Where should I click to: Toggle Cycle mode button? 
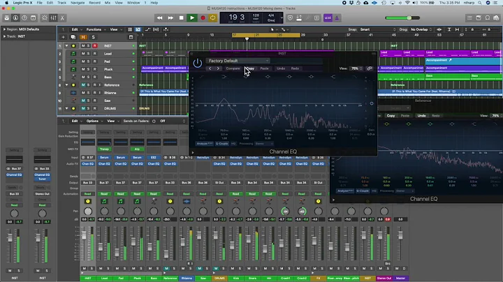[212, 18]
